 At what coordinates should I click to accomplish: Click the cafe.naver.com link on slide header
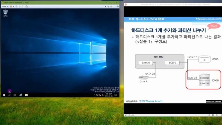click(209, 19)
